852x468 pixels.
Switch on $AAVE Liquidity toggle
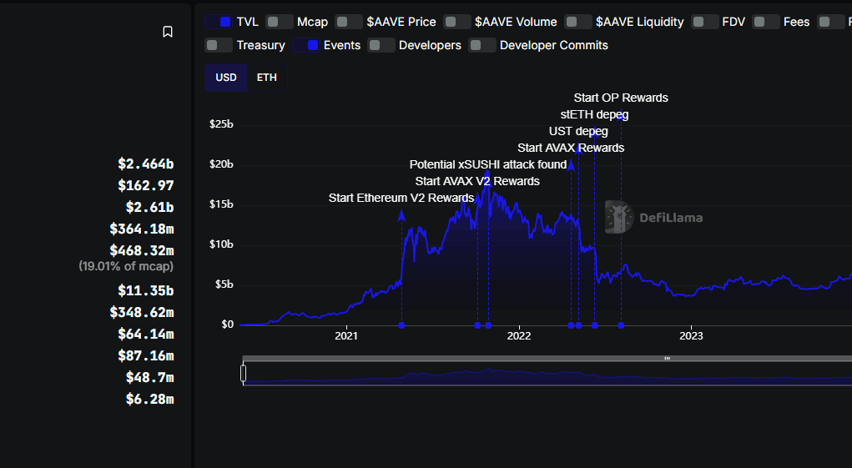(x=578, y=22)
